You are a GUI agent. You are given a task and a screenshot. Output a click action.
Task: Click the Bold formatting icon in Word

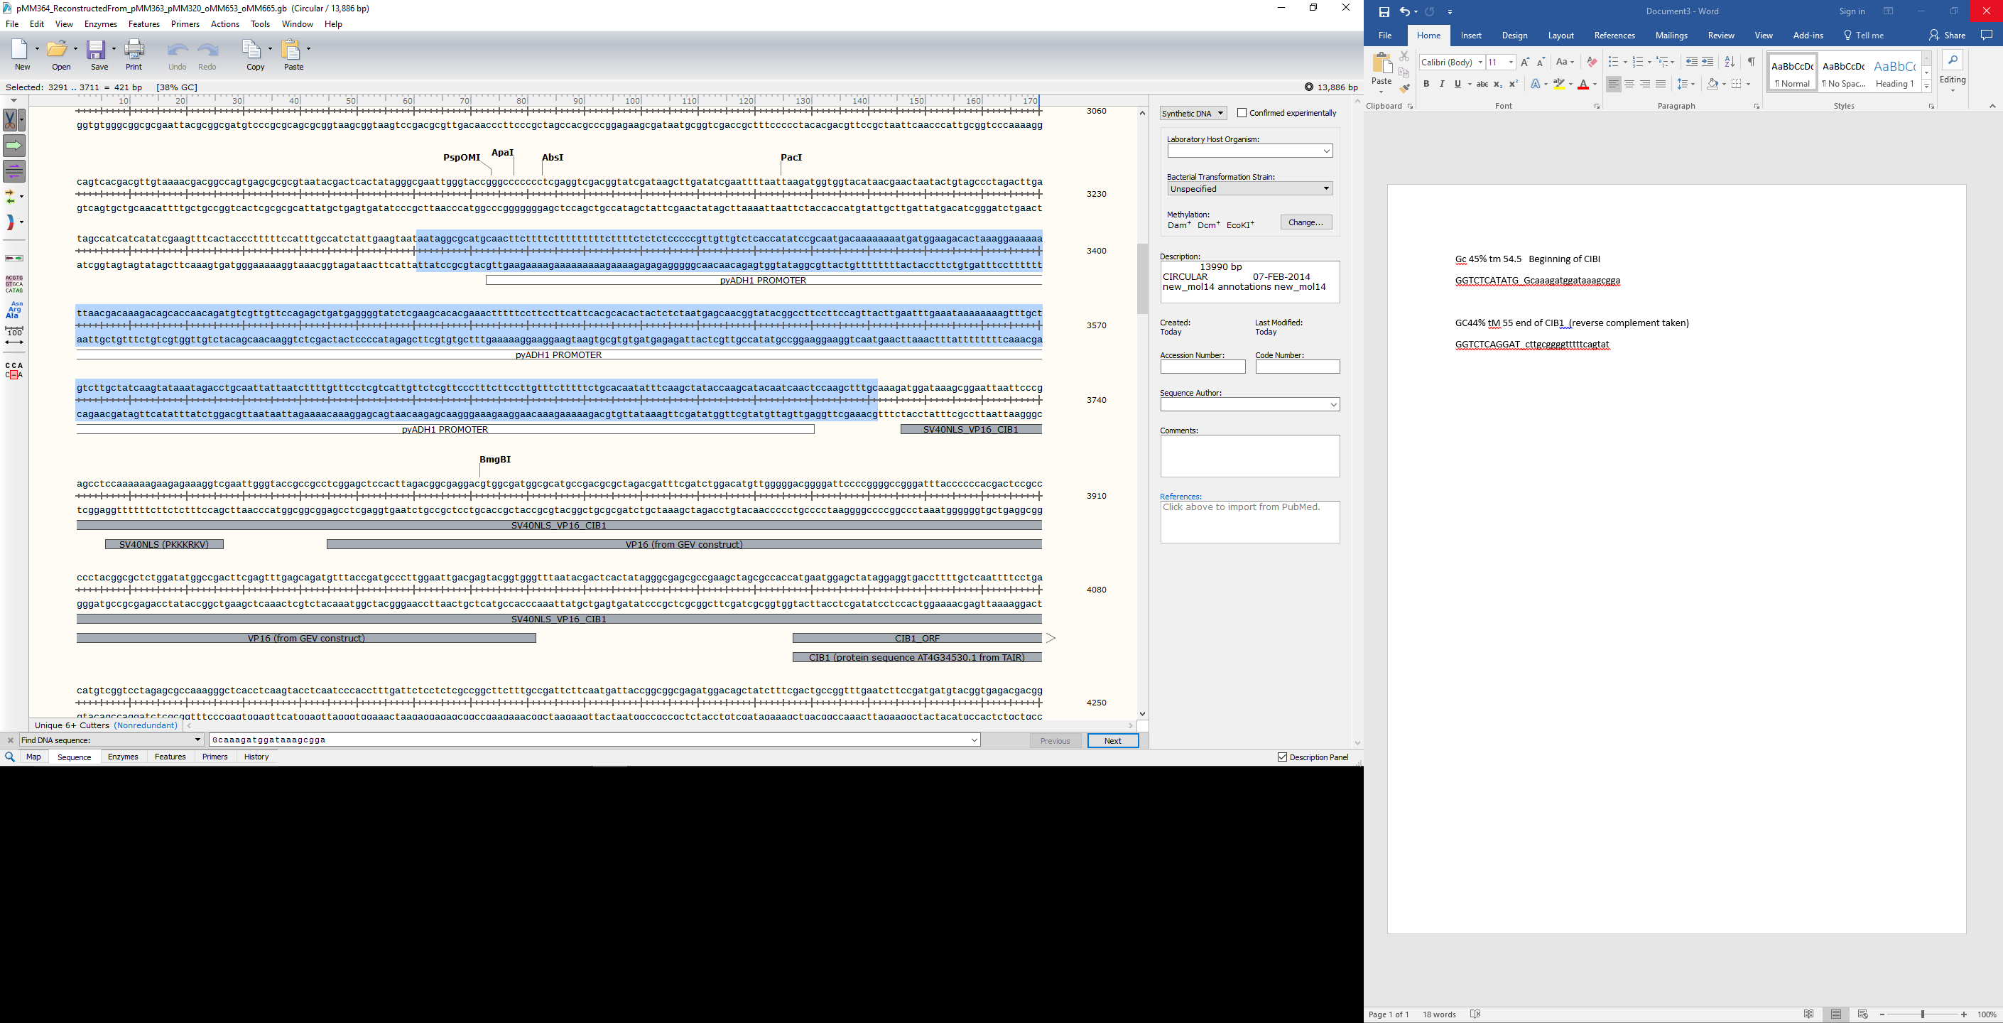[x=1426, y=84]
